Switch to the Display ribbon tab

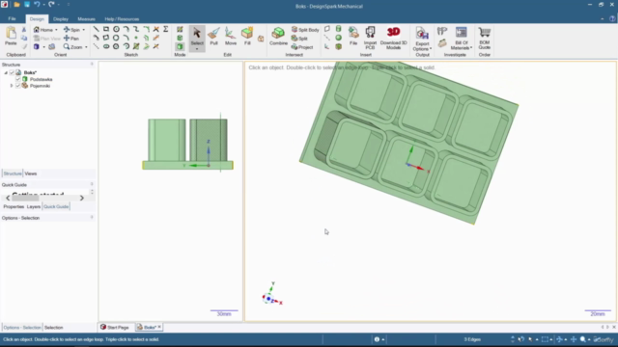click(x=61, y=19)
